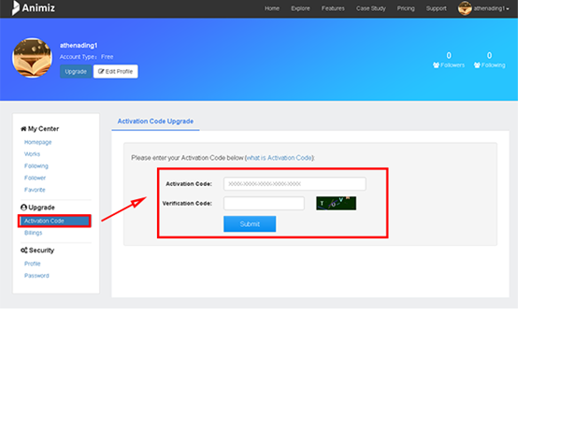Open Profile under Security
Screen dimensions: 574x430
click(32, 264)
